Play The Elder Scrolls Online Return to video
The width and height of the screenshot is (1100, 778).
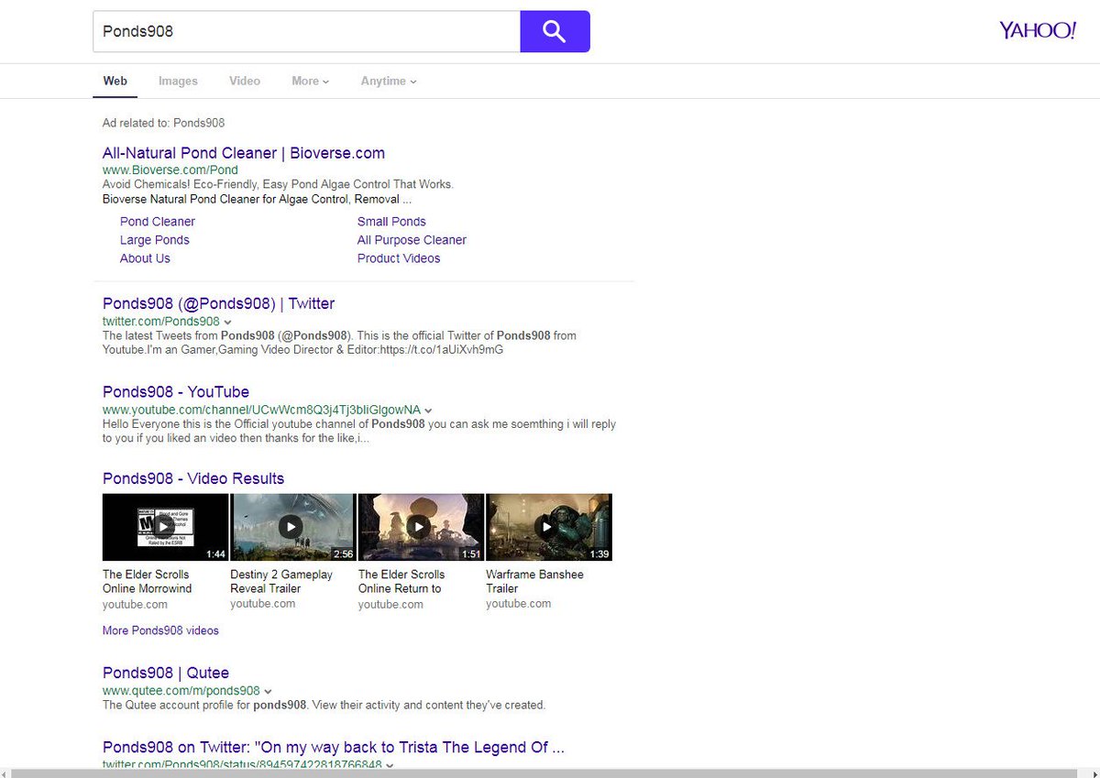click(421, 527)
